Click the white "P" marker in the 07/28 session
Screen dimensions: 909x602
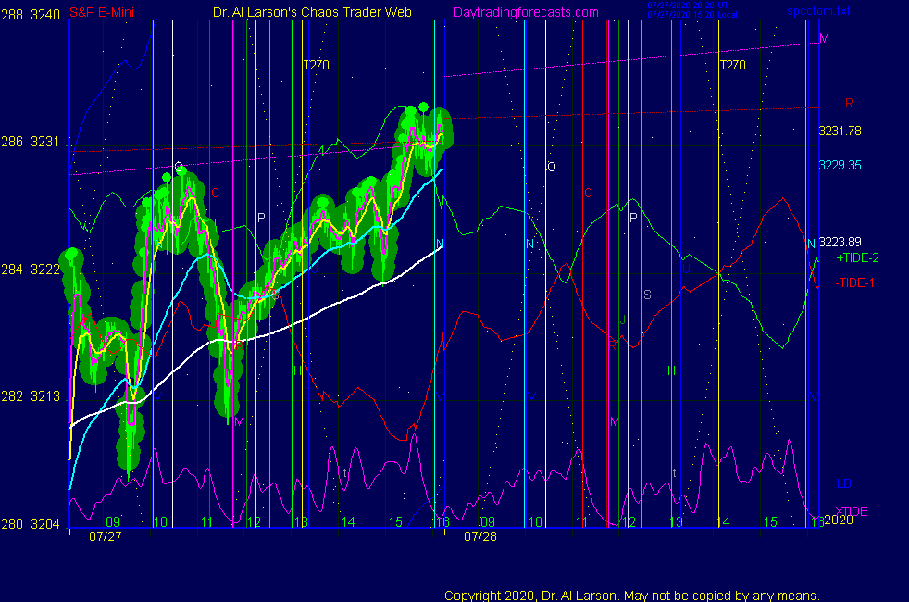pyautogui.click(x=633, y=218)
